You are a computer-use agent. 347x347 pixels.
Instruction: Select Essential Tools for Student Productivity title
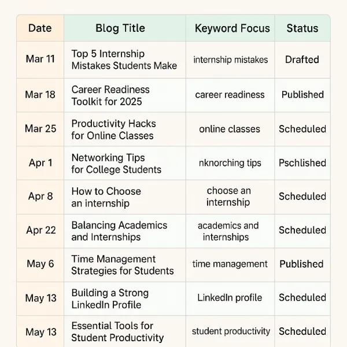coord(117,332)
